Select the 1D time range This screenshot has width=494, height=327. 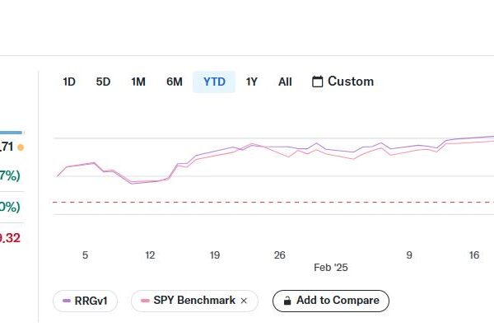[x=69, y=82]
